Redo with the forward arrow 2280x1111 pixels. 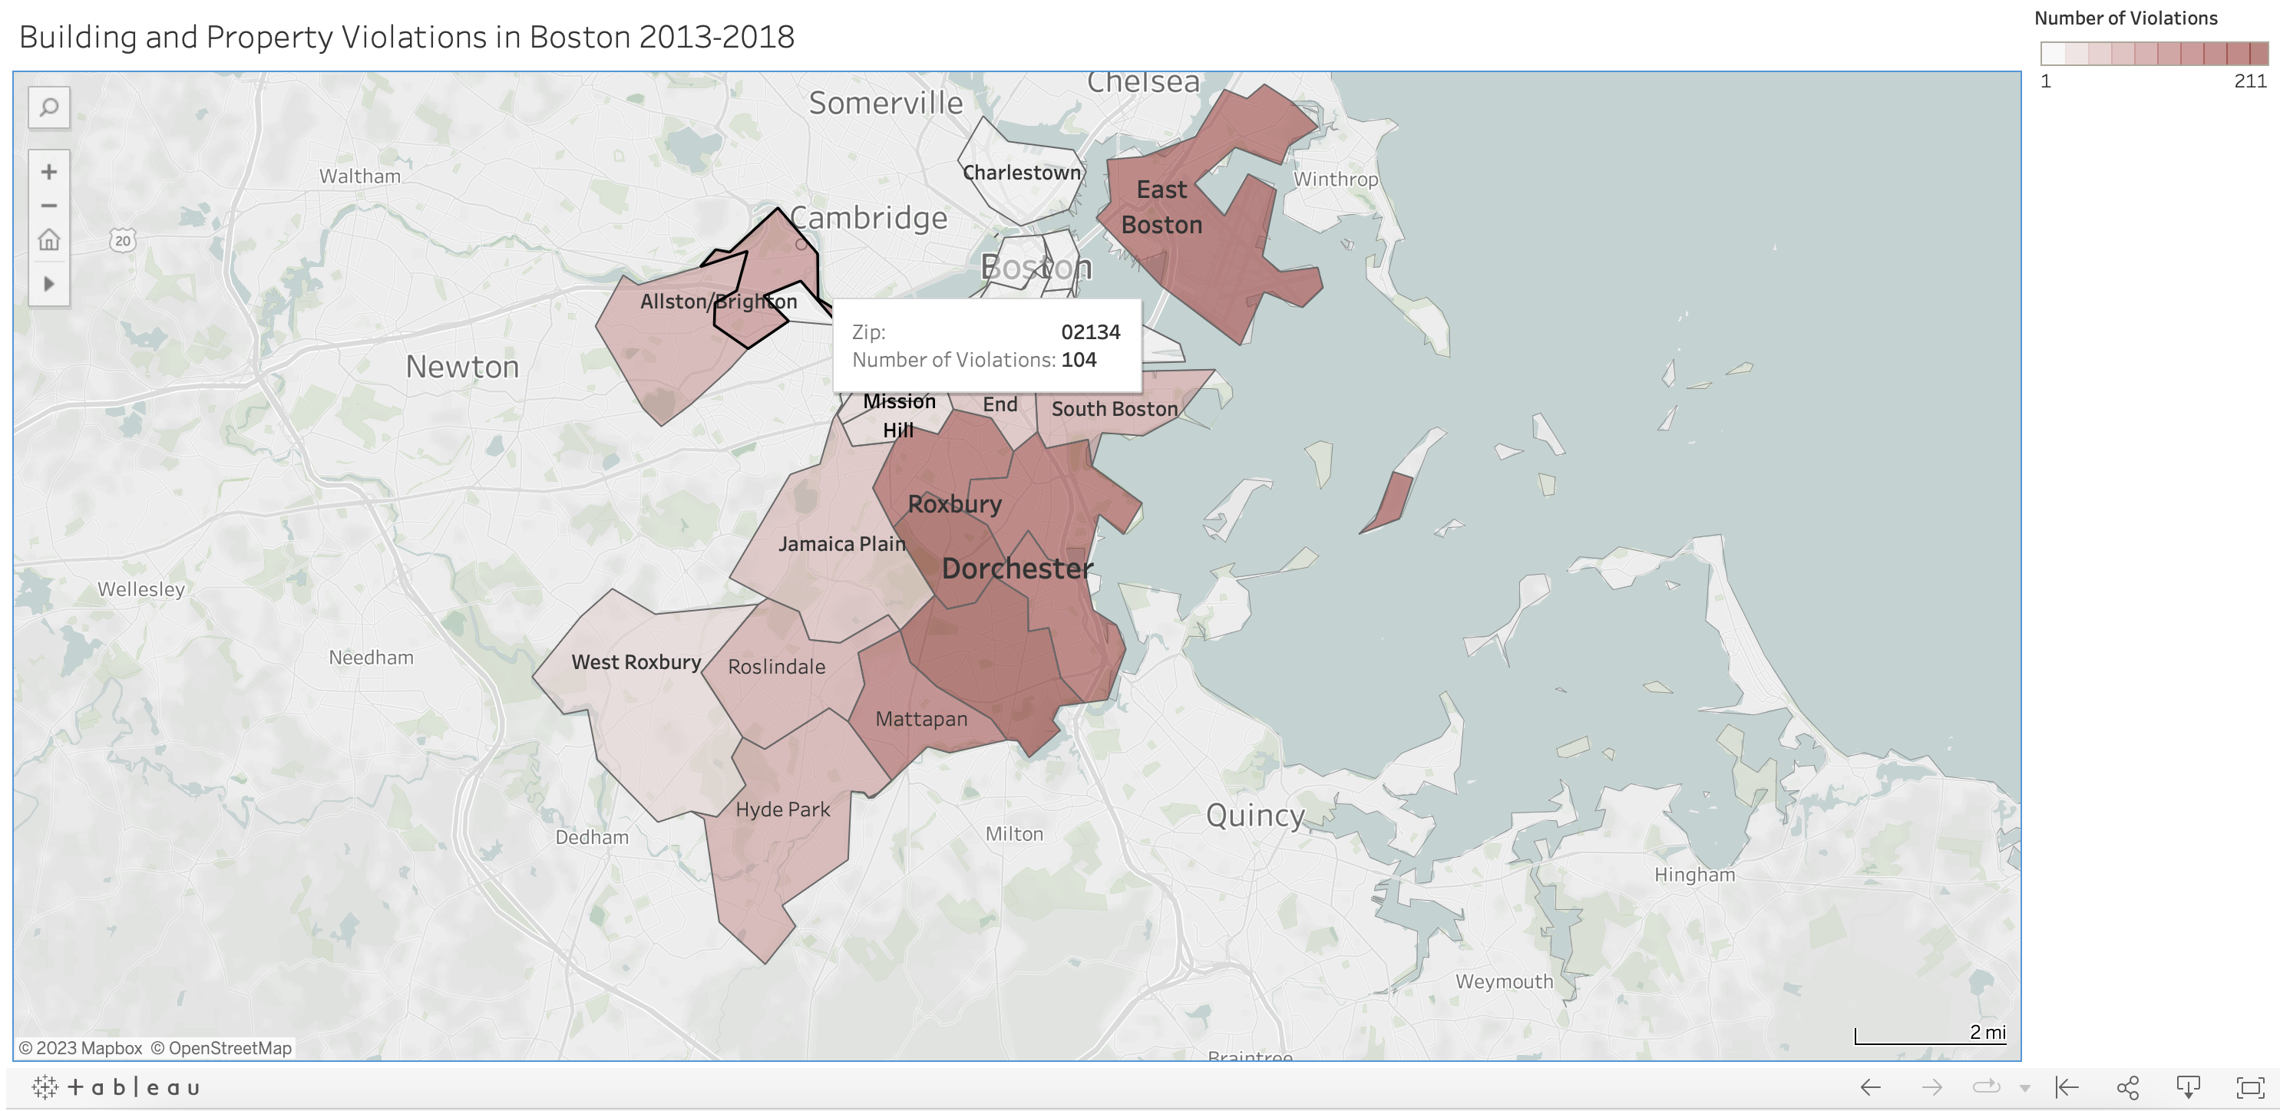click(1932, 1087)
